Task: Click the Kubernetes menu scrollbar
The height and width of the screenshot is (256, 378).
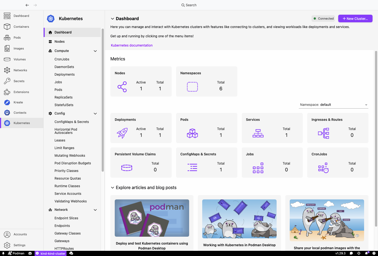Action: (103, 100)
